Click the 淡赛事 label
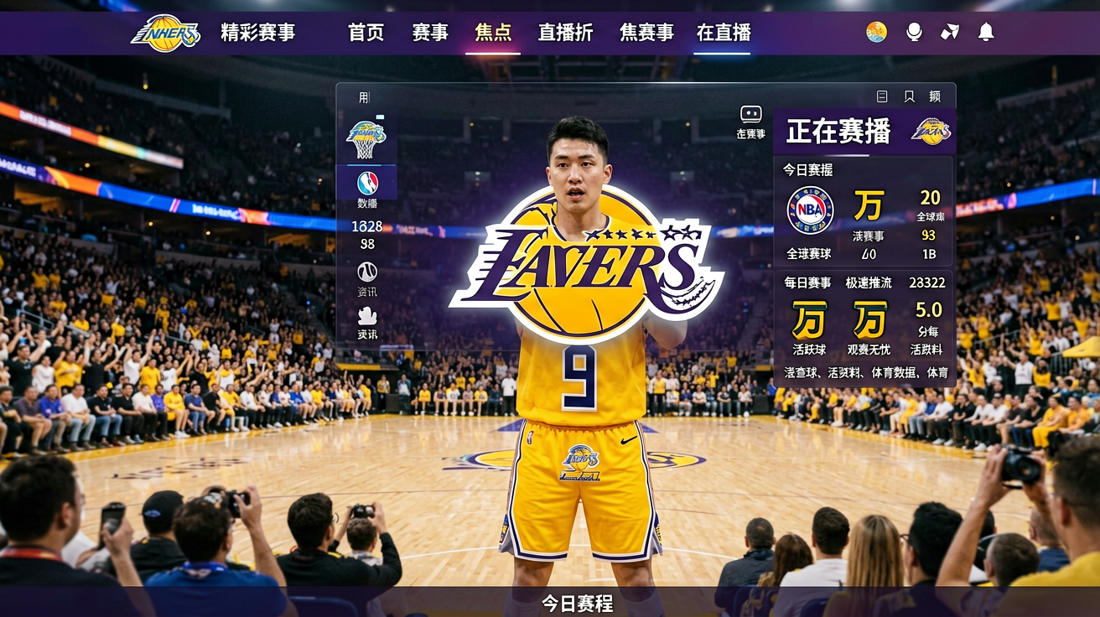The height and width of the screenshot is (617, 1100). (869, 236)
